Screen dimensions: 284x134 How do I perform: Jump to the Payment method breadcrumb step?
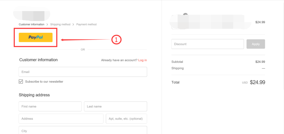(86, 24)
